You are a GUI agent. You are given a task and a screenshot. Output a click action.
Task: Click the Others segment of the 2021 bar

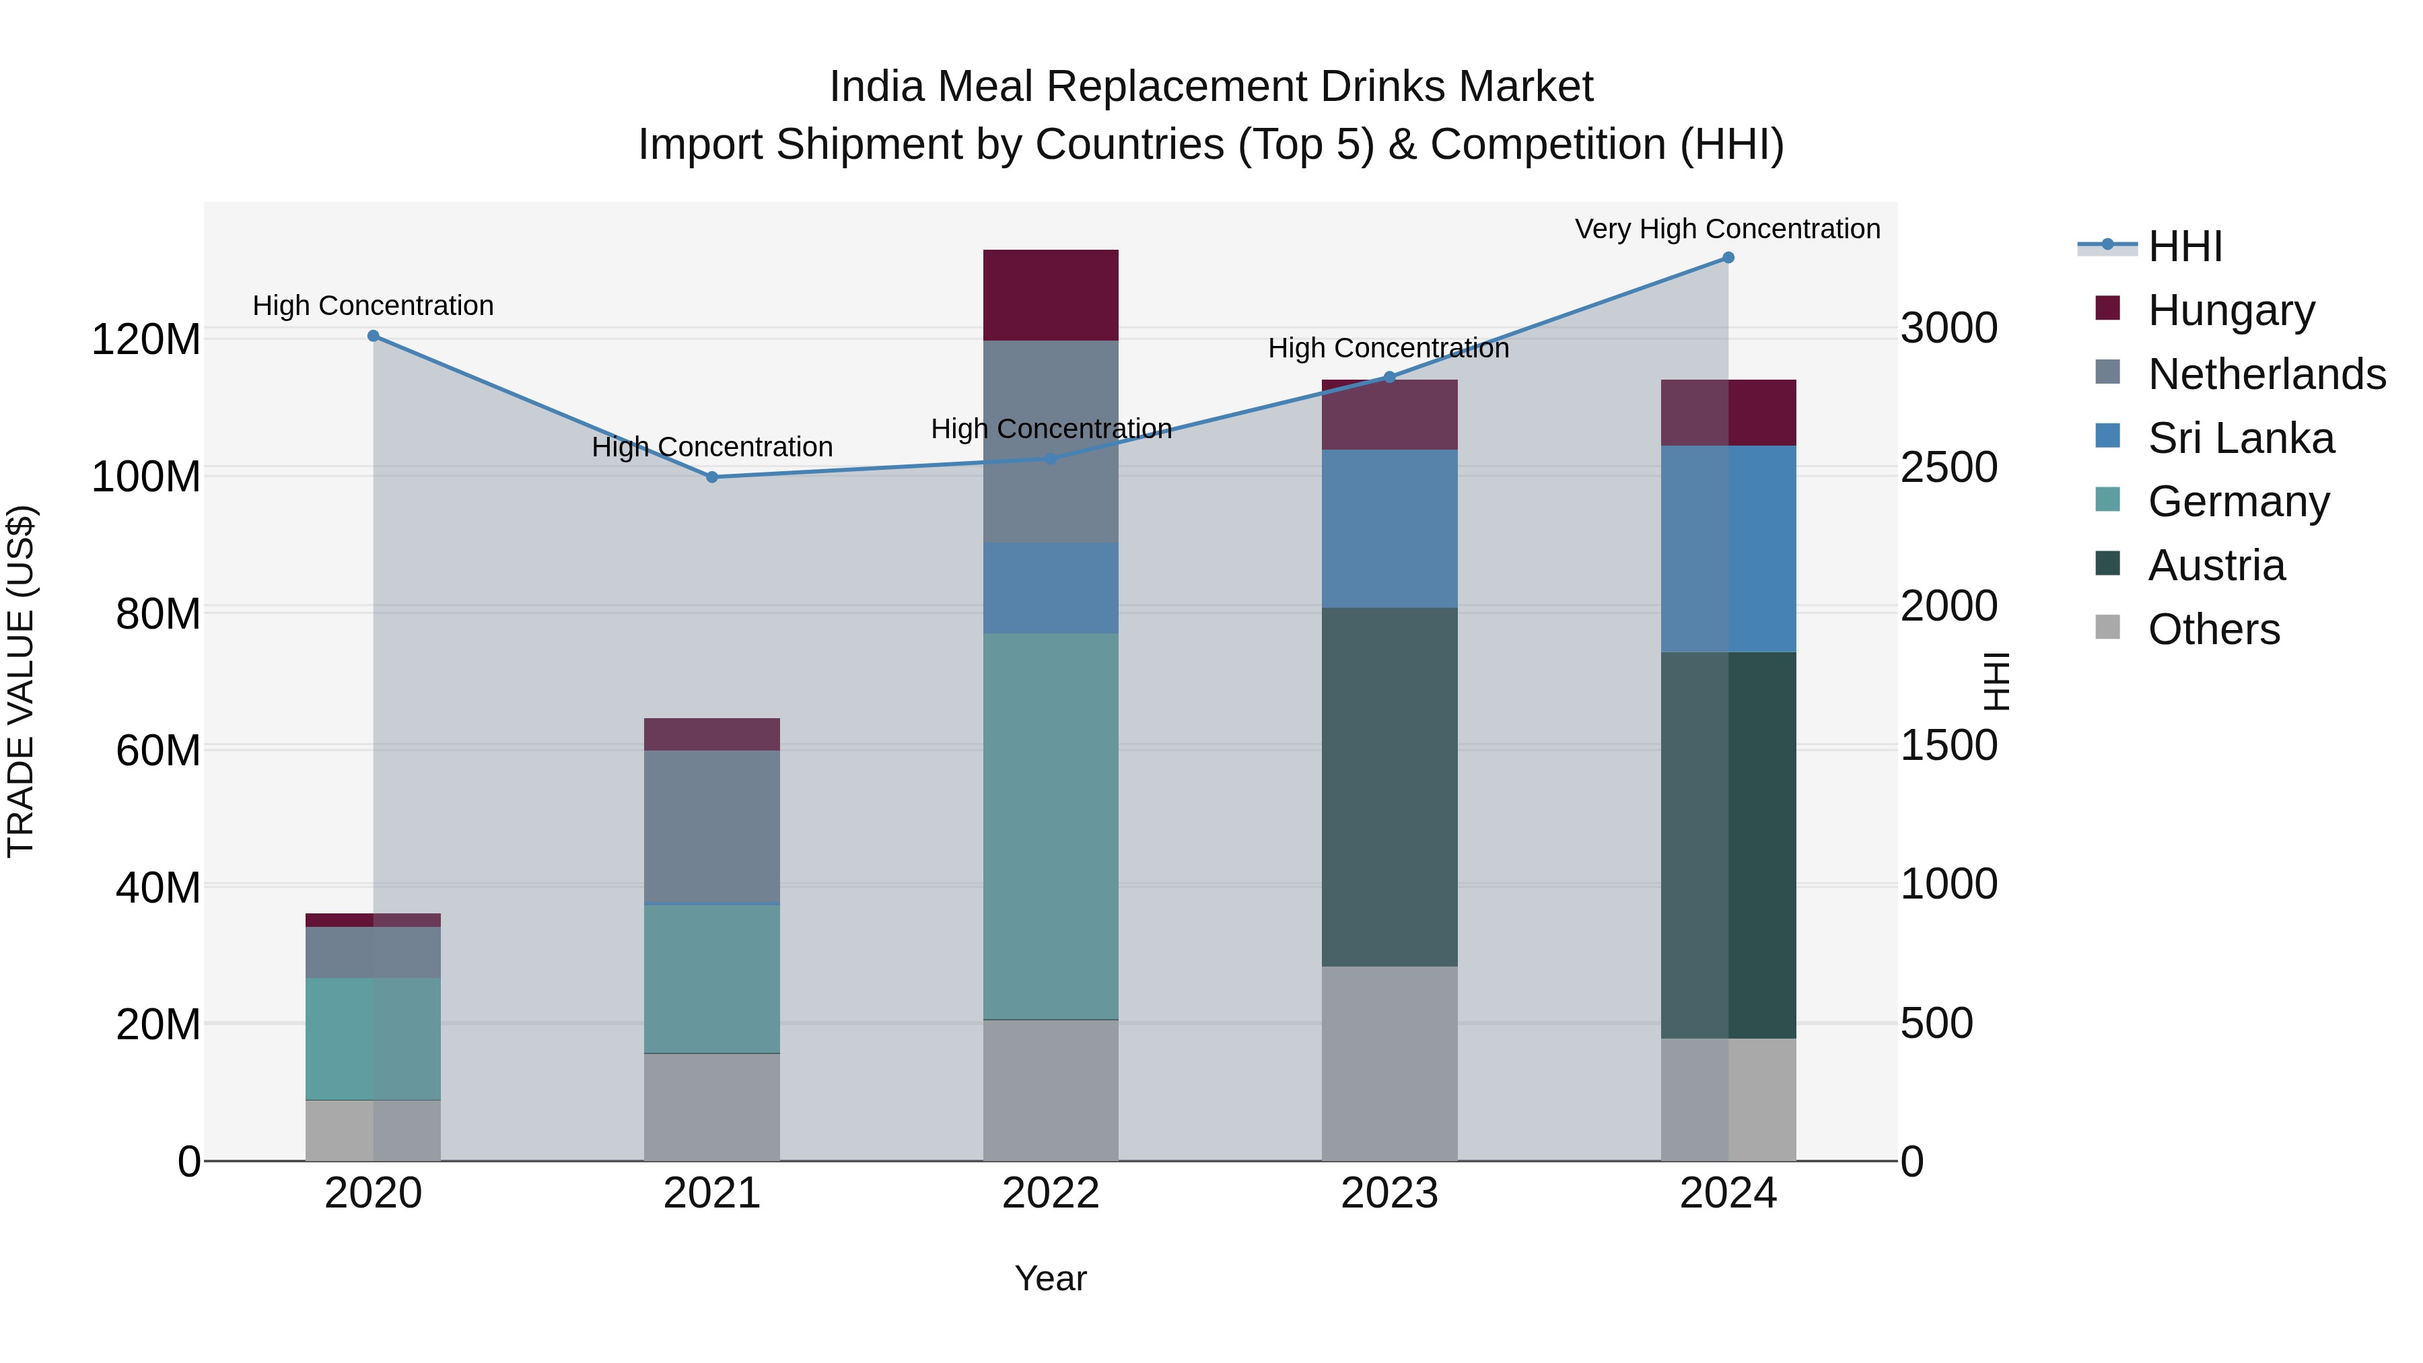[x=712, y=1107]
